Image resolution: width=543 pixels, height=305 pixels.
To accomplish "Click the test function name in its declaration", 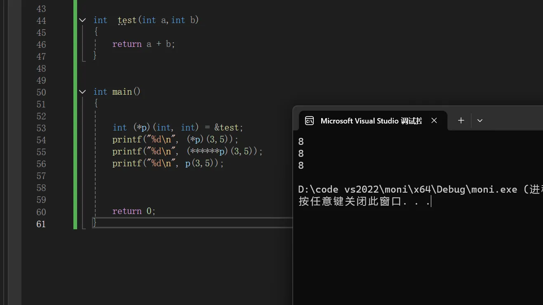I will 127,20.
